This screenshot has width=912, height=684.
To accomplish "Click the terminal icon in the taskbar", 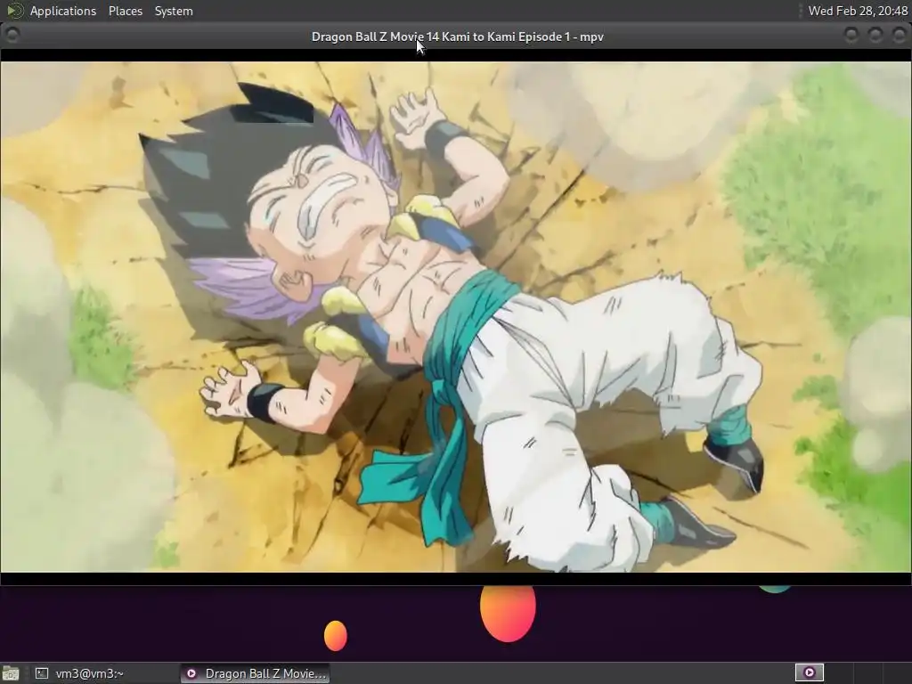I will [41, 673].
